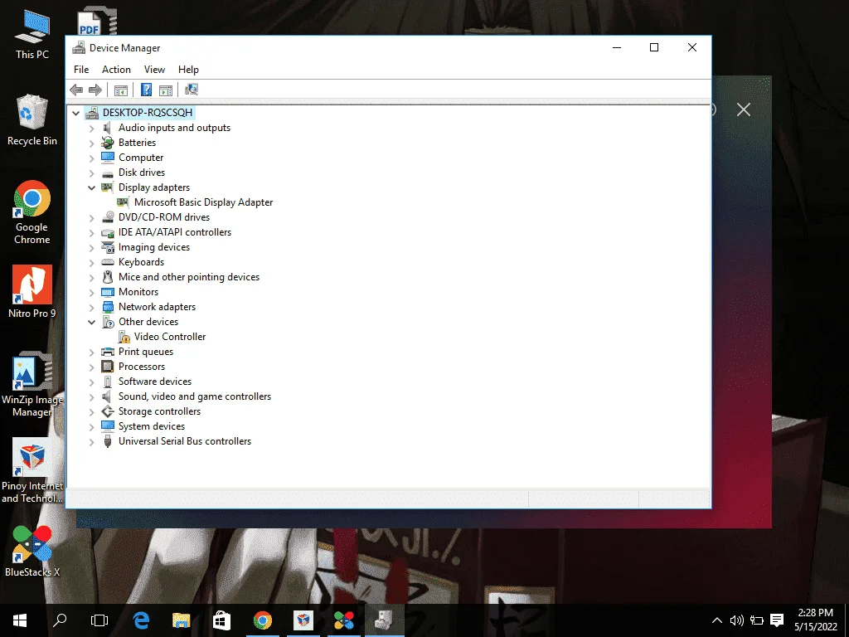
Task: Open WinZip Image Manager desktop shortcut
Action: coord(32,385)
